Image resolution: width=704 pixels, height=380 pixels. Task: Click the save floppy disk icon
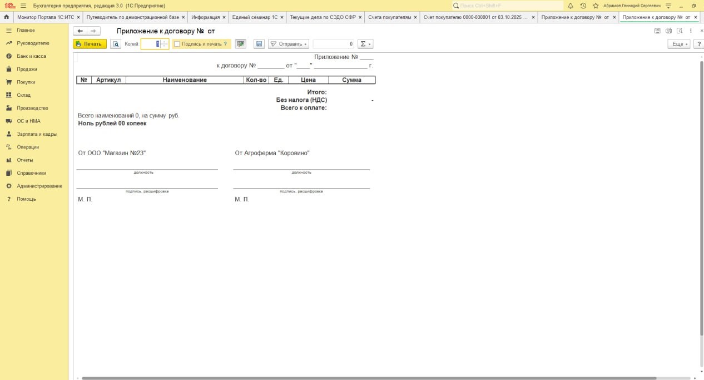click(x=259, y=44)
